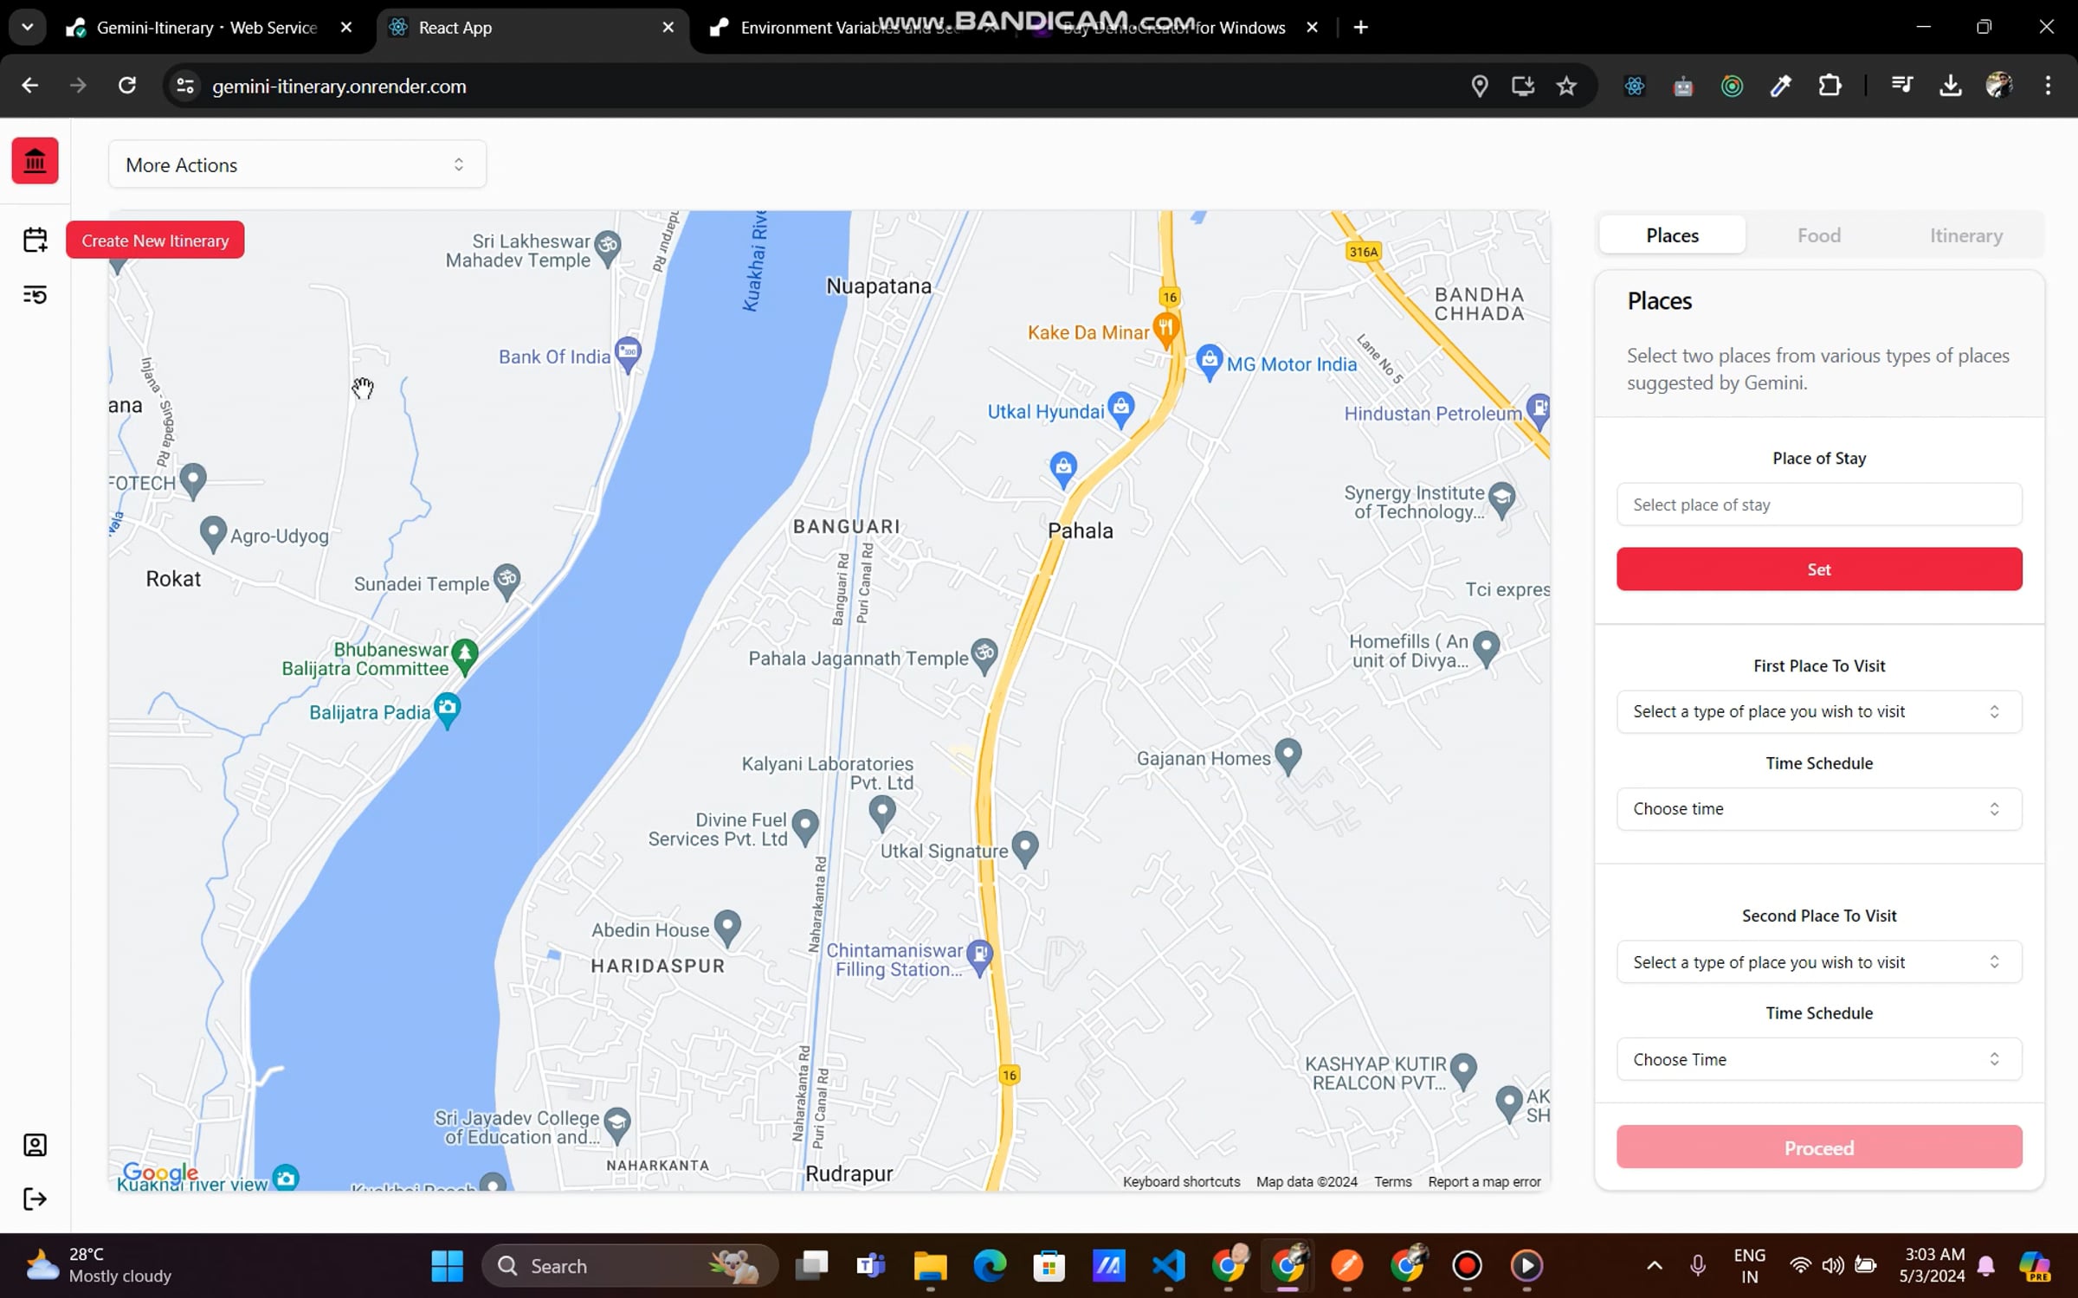Expand the More Actions dropdown
This screenshot has height=1298, width=2078.
(x=297, y=164)
